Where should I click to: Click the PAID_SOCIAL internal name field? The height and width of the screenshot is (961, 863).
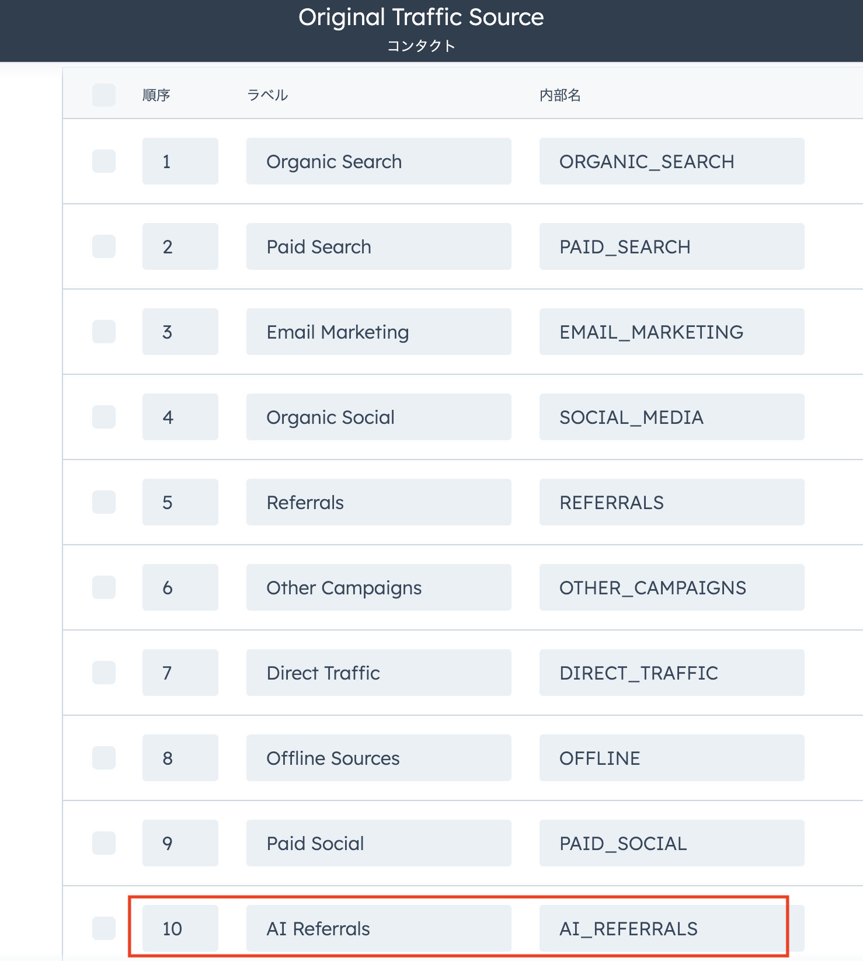coord(672,843)
